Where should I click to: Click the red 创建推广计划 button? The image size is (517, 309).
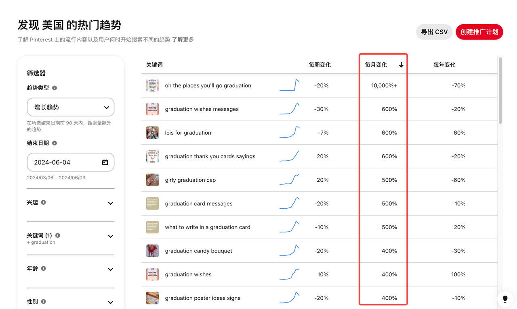[479, 31]
